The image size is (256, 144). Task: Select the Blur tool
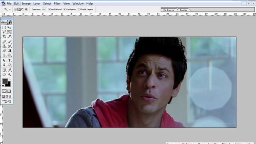click(4, 55)
